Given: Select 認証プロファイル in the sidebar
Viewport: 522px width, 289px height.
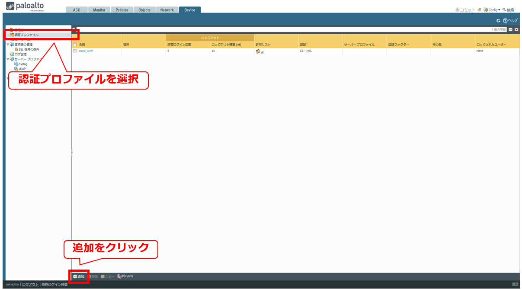Looking at the screenshot, I should (26, 35).
